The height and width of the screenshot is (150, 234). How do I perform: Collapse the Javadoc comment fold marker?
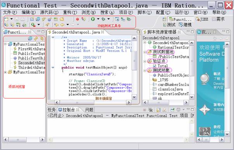[53, 37]
